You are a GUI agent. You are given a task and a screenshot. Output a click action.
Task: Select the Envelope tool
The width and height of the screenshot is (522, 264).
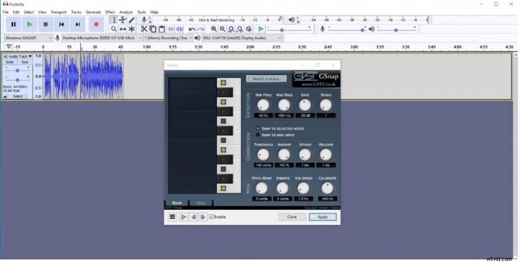[x=123, y=20]
